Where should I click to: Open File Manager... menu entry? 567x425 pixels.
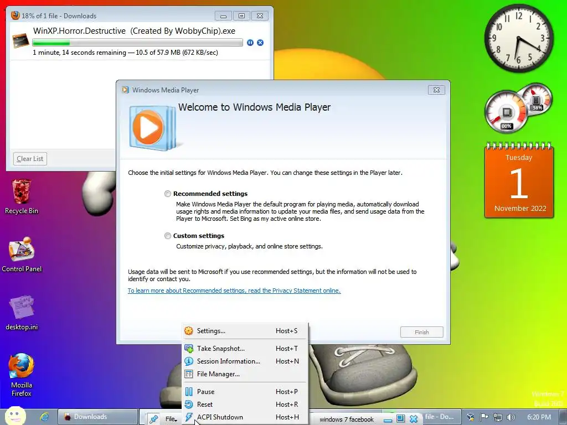[x=245, y=374]
